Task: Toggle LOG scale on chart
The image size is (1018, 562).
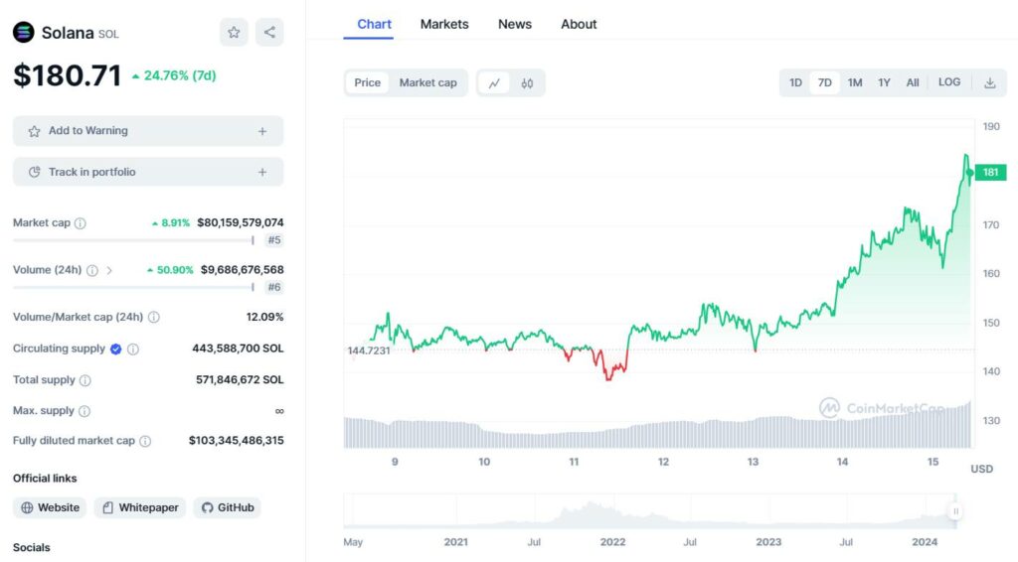Action: pyautogui.click(x=949, y=82)
